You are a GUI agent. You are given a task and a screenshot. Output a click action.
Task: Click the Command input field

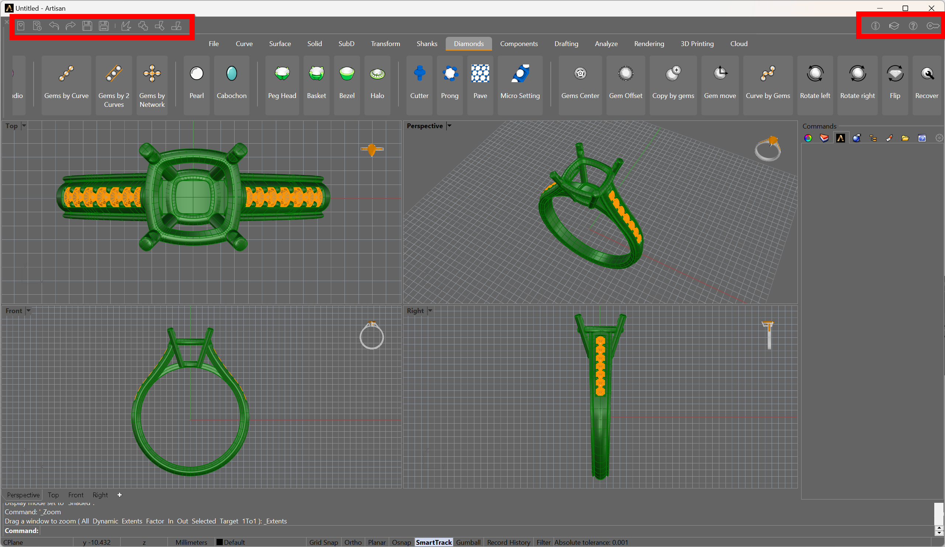487,530
